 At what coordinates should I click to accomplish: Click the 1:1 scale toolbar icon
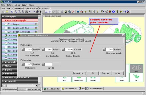[x=41, y=12]
